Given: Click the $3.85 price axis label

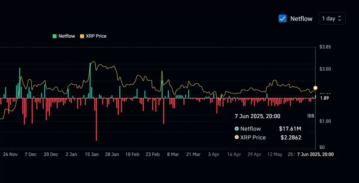Looking at the screenshot, I should (325, 47).
